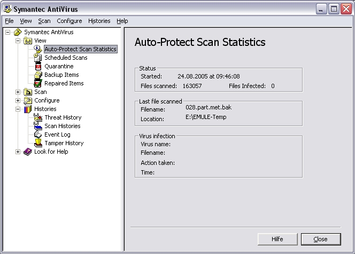355x254 pixels.
Task: Click the View folder glasses icon
Action: [x=28, y=41]
